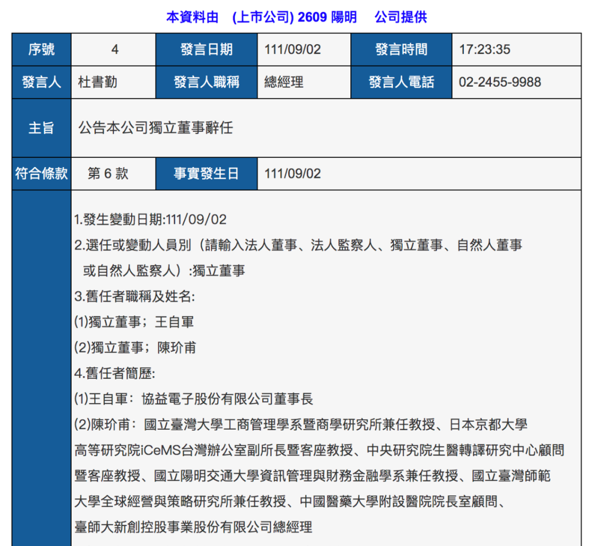
Task: Click the serial number value 4
Action: [113, 49]
